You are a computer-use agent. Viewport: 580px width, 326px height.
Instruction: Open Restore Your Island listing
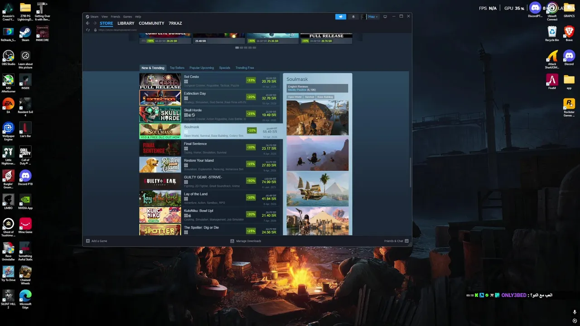tap(210, 165)
